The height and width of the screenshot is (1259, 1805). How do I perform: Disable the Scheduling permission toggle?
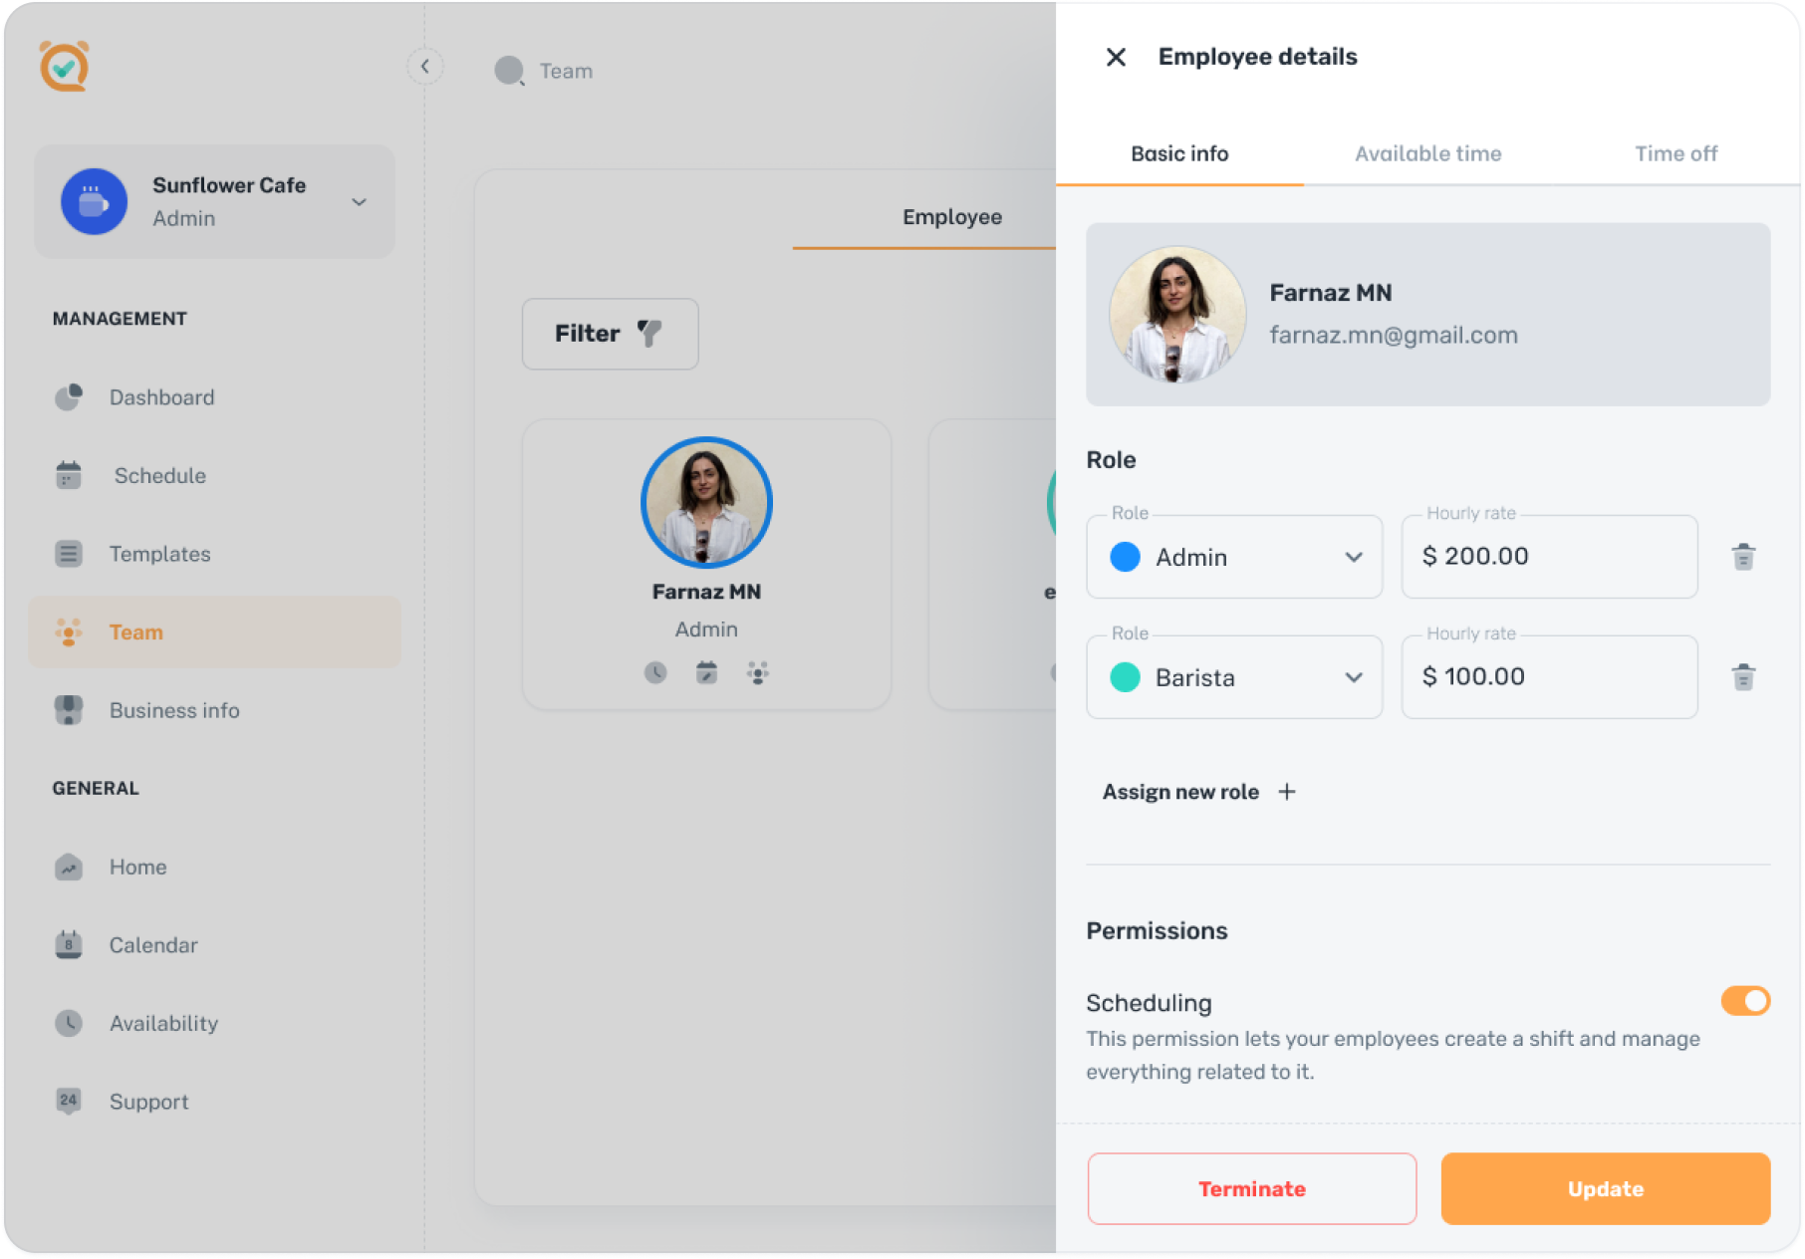1743,1001
